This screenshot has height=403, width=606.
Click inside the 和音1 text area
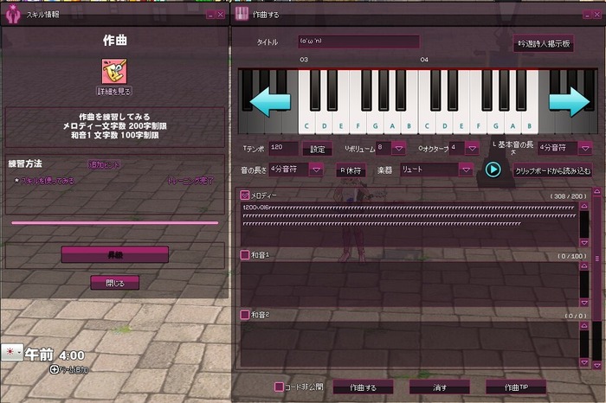coord(409,285)
